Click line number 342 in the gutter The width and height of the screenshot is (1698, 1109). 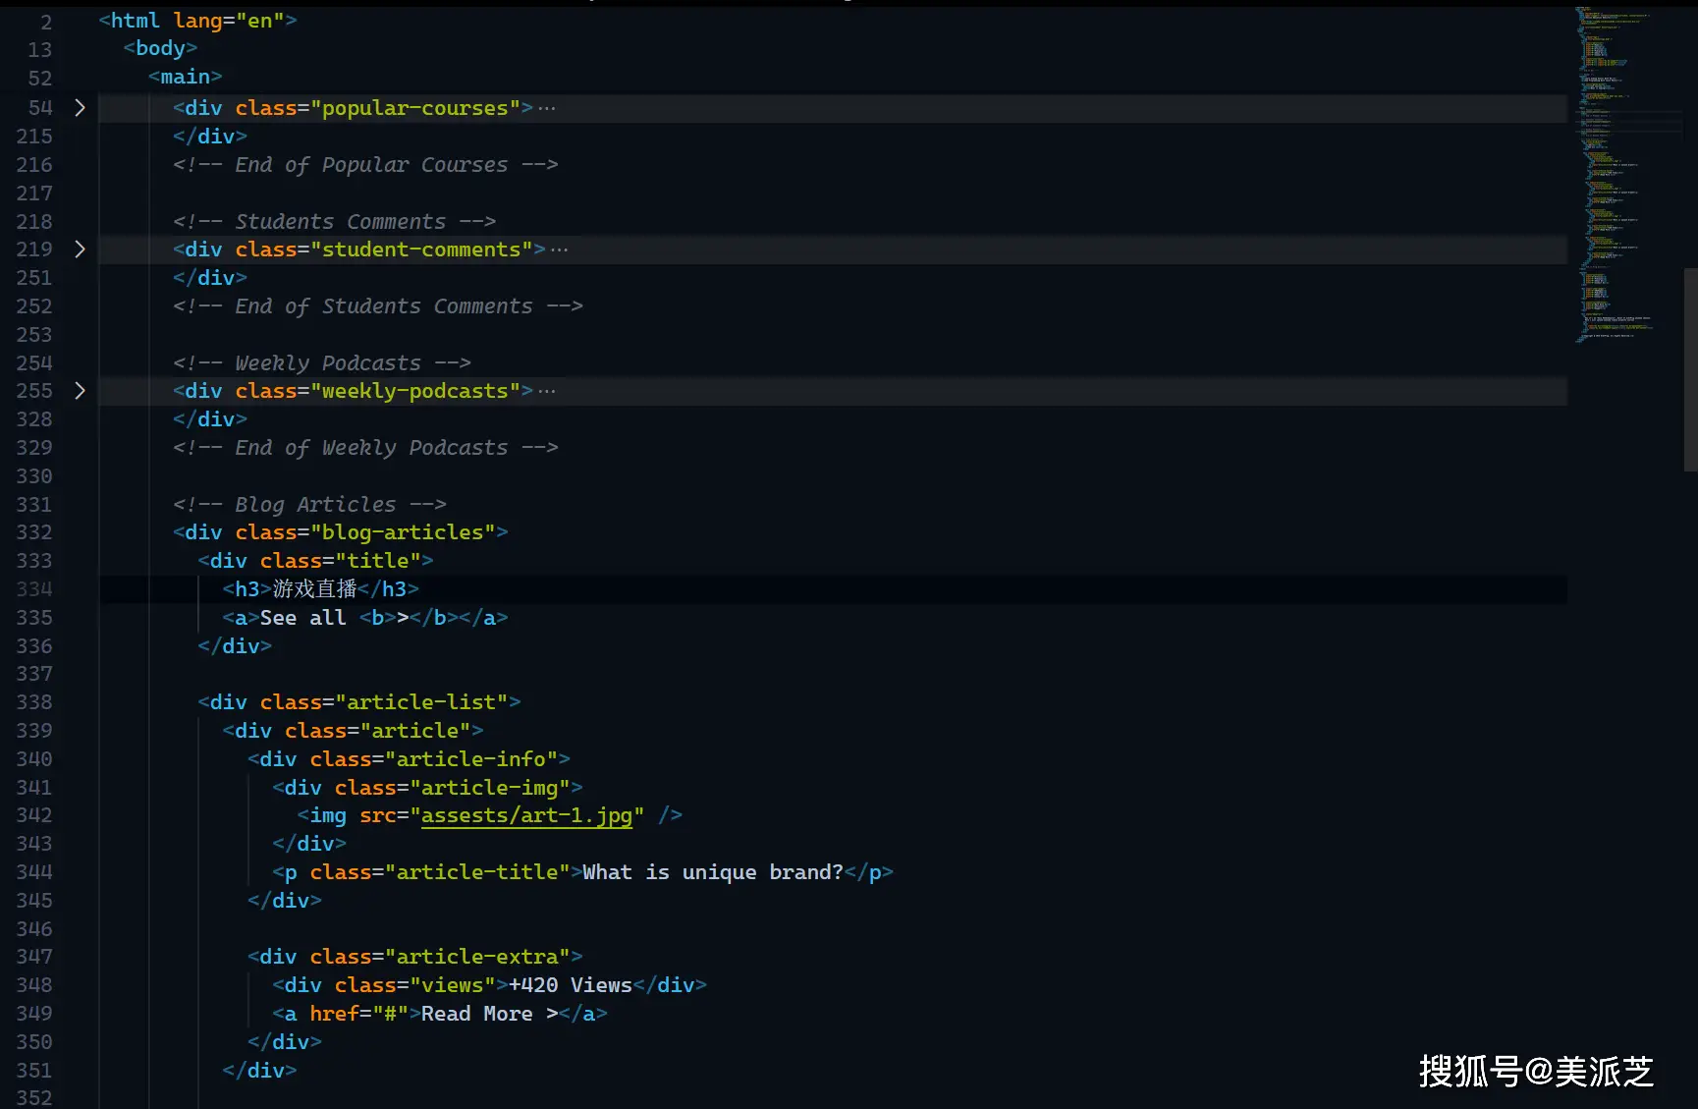point(34,815)
